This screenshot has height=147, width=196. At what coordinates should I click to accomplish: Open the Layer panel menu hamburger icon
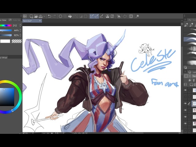[185, 72]
